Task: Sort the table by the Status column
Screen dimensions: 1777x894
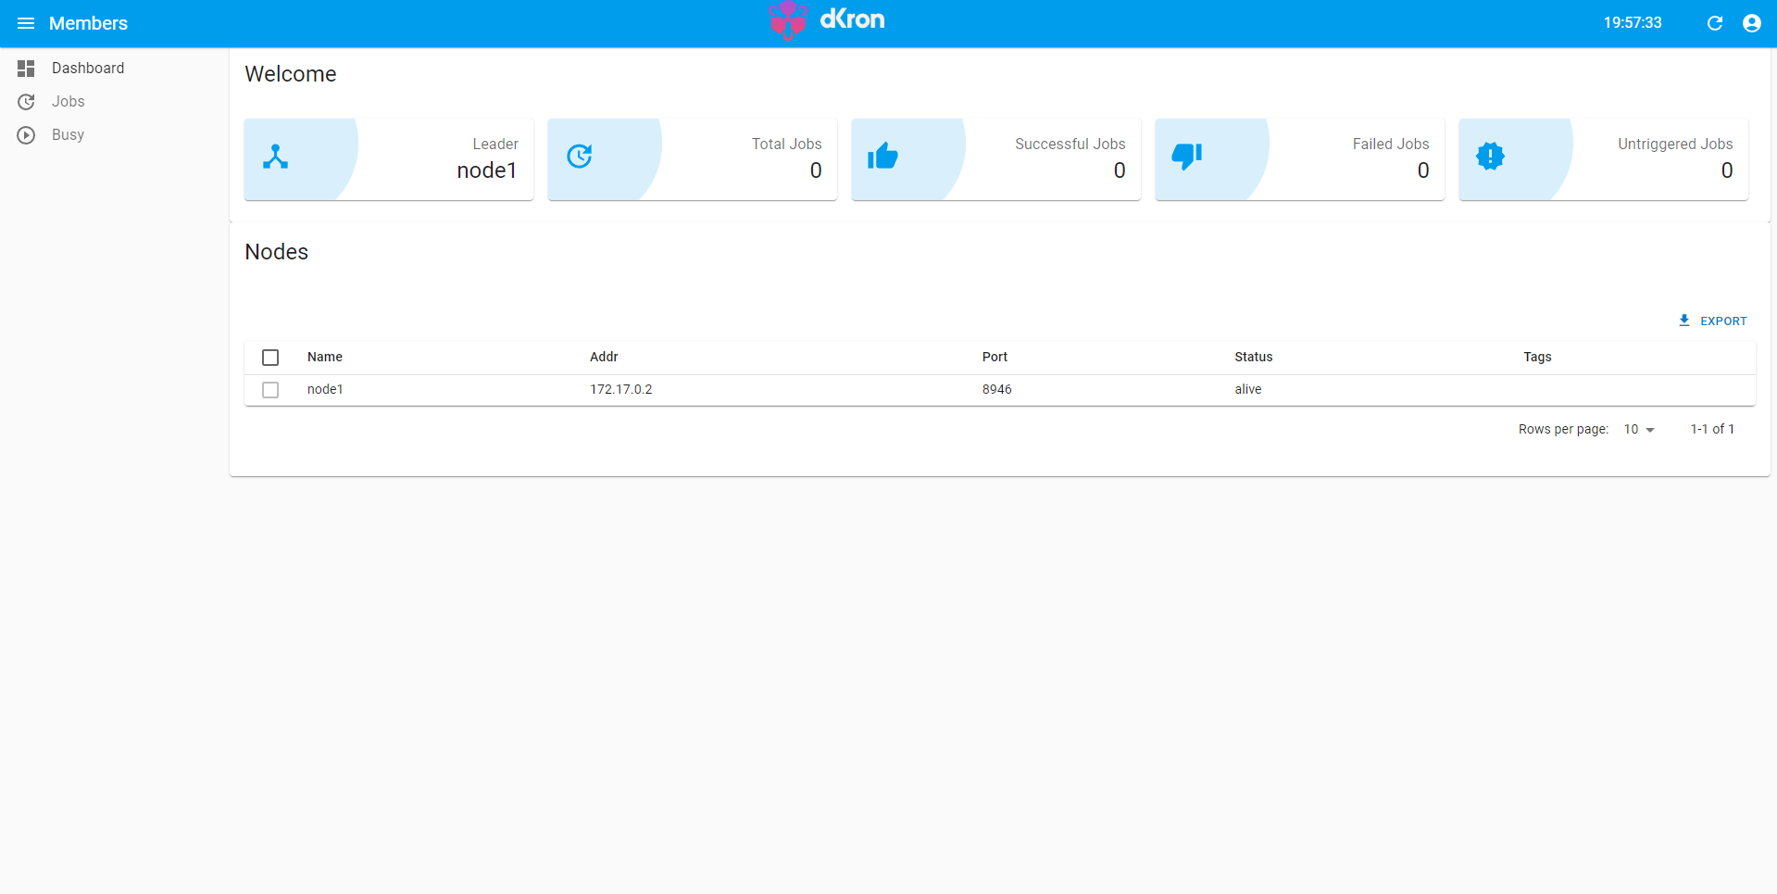Action: click(1253, 357)
